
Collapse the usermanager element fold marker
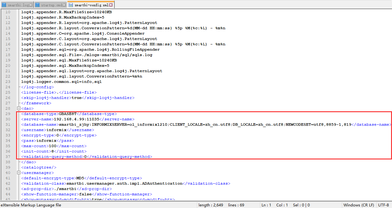point(19,173)
